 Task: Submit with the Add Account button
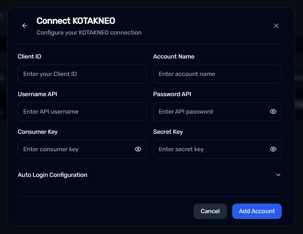pos(257,211)
